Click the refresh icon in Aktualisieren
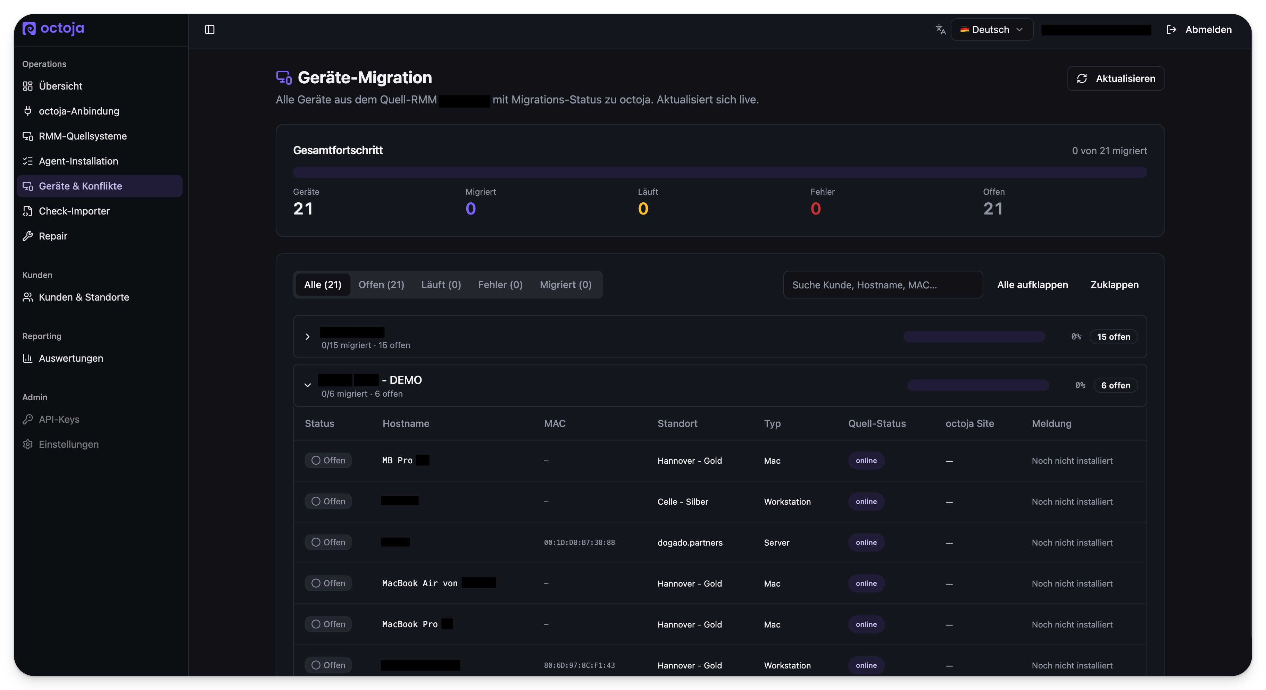The width and height of the screenshot is (1266, 690). [x=1082, y=78]
